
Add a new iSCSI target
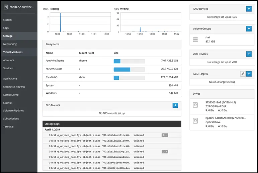(249, 74)
